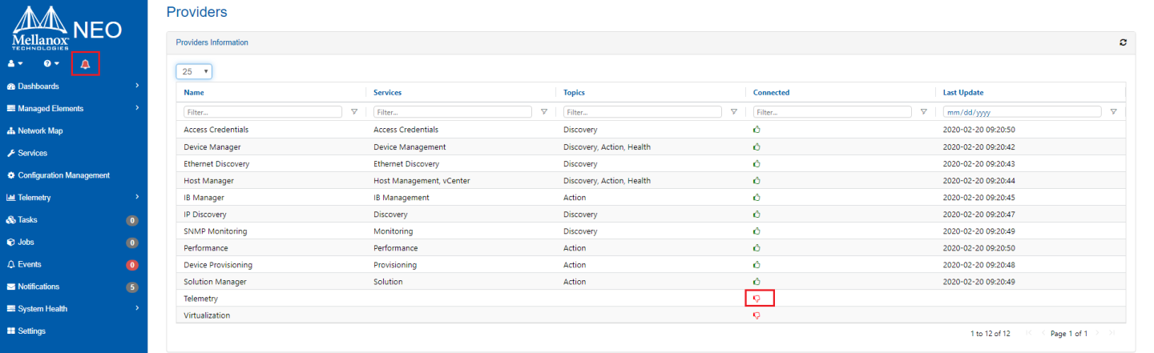Sort table by Connected column header
The height and width of the screenshot is (353, 1154).
tap(771, 93)
